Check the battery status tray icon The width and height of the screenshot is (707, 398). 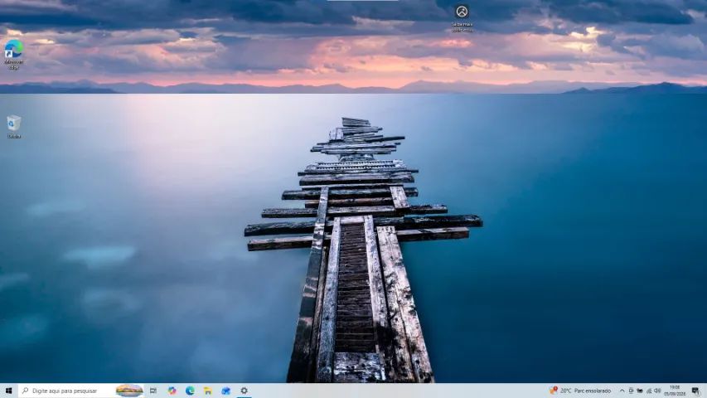pos(640,391)
